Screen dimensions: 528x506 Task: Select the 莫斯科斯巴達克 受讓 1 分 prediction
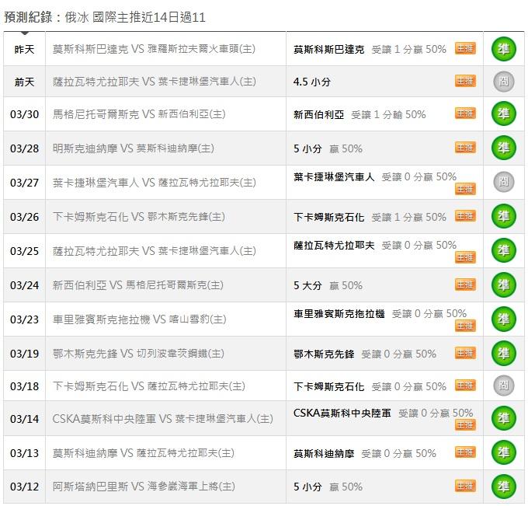click(370, 50)
